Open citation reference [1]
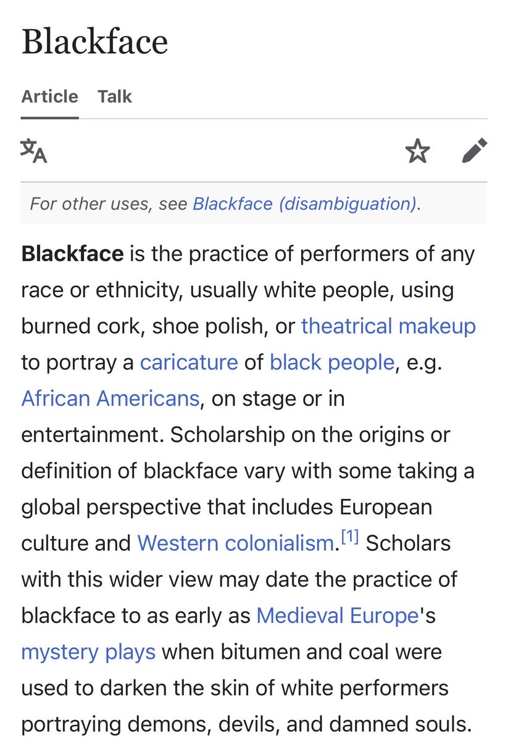The height and width of the screenshot is (741, 508). 350,538
